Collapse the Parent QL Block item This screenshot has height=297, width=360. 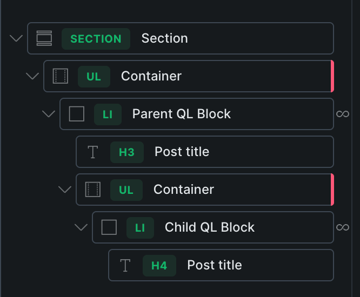[x=49, y=114]
